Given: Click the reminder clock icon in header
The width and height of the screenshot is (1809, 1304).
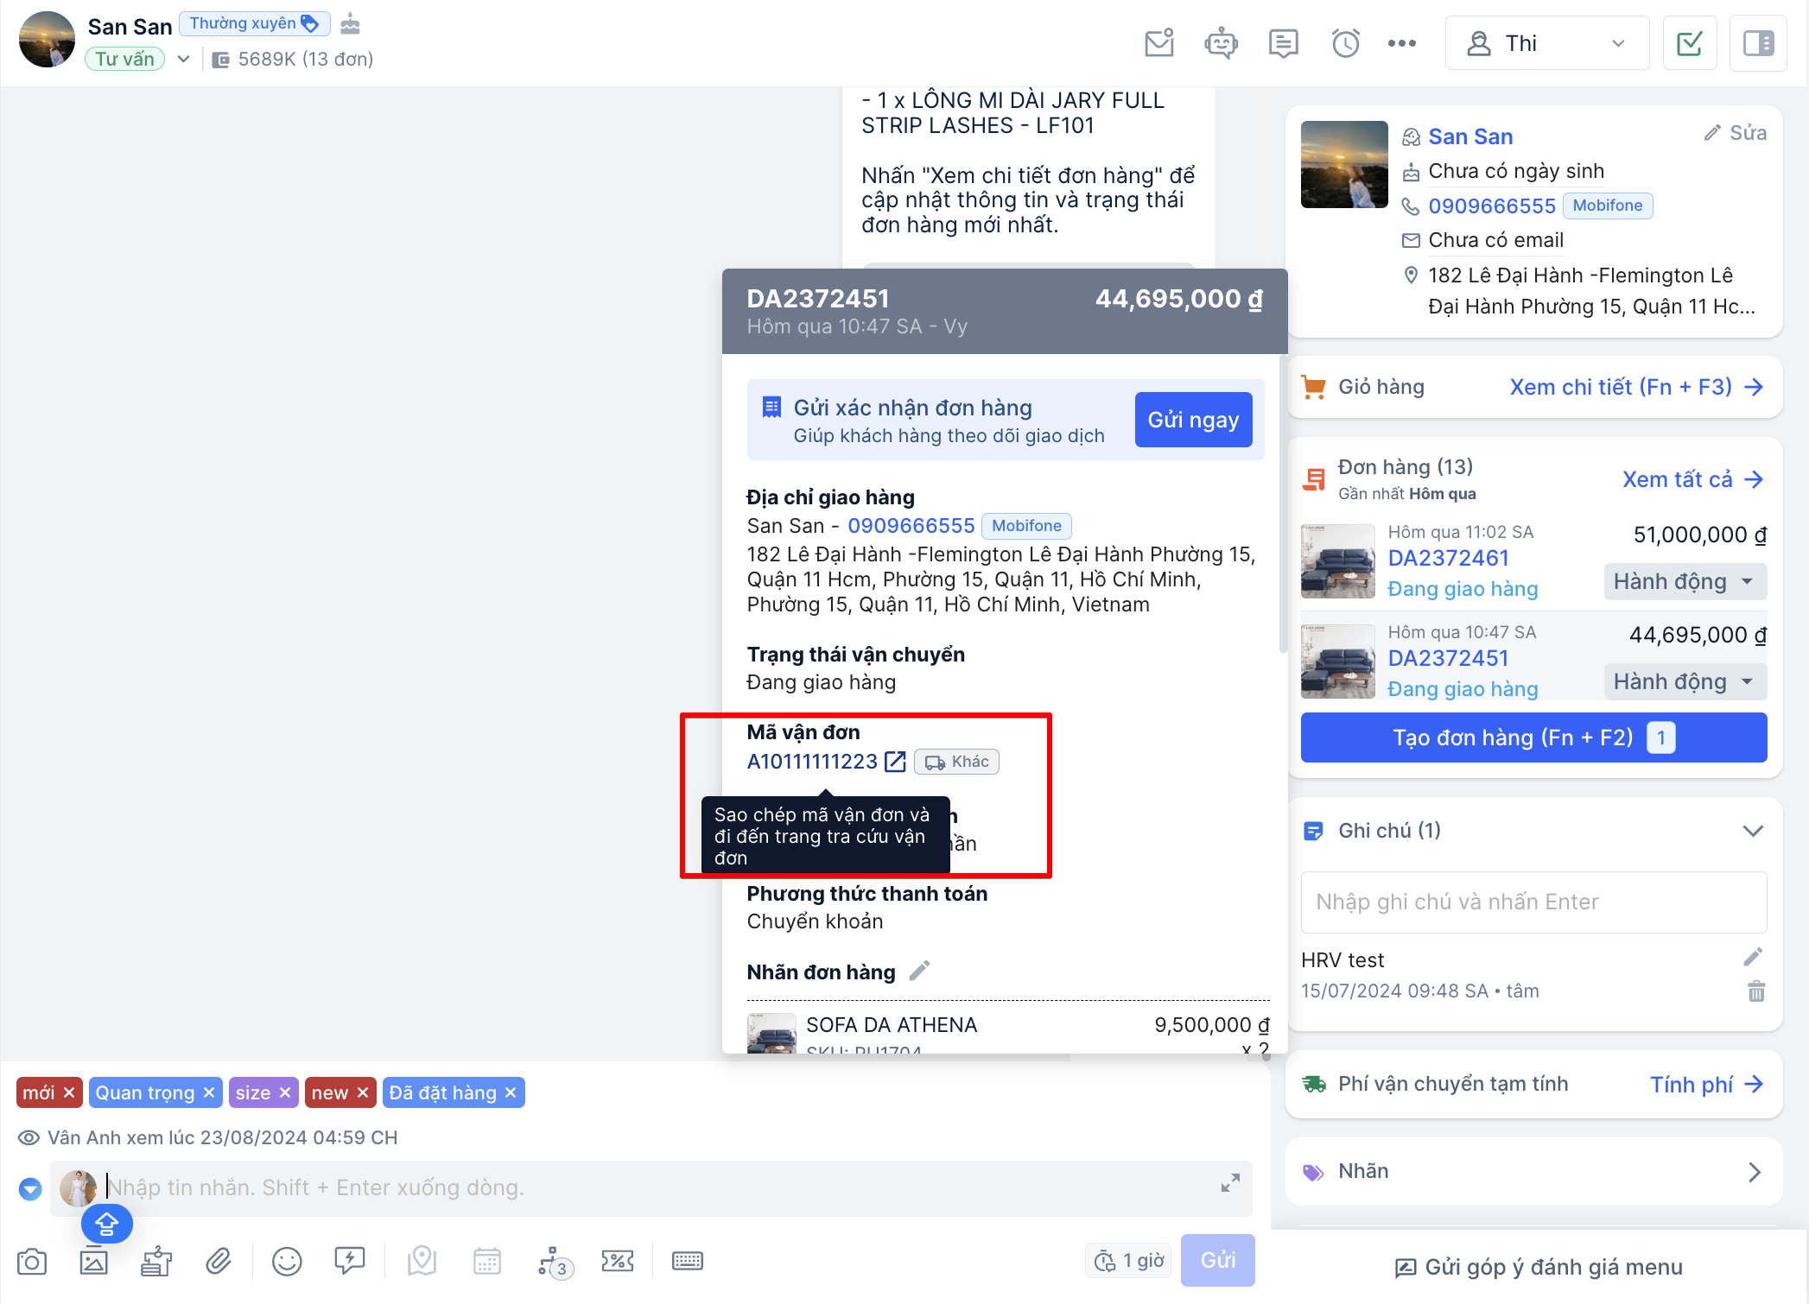Looking at the screenshot, I should click(1345, 43).
